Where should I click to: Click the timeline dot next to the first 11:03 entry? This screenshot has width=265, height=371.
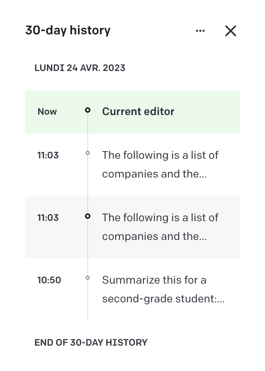(88, 153)
